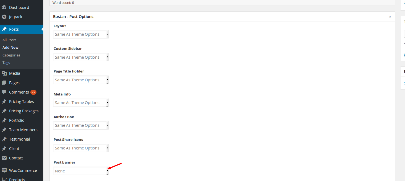Open Team Members menu item

(x=23, y=130)
